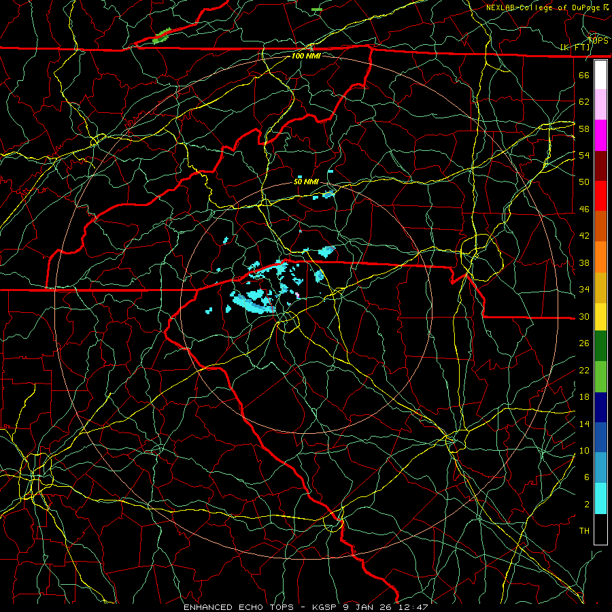The width and height of the screenshot is (612, 612).
Task: Click the legend value 38
Action: [584, 262]
